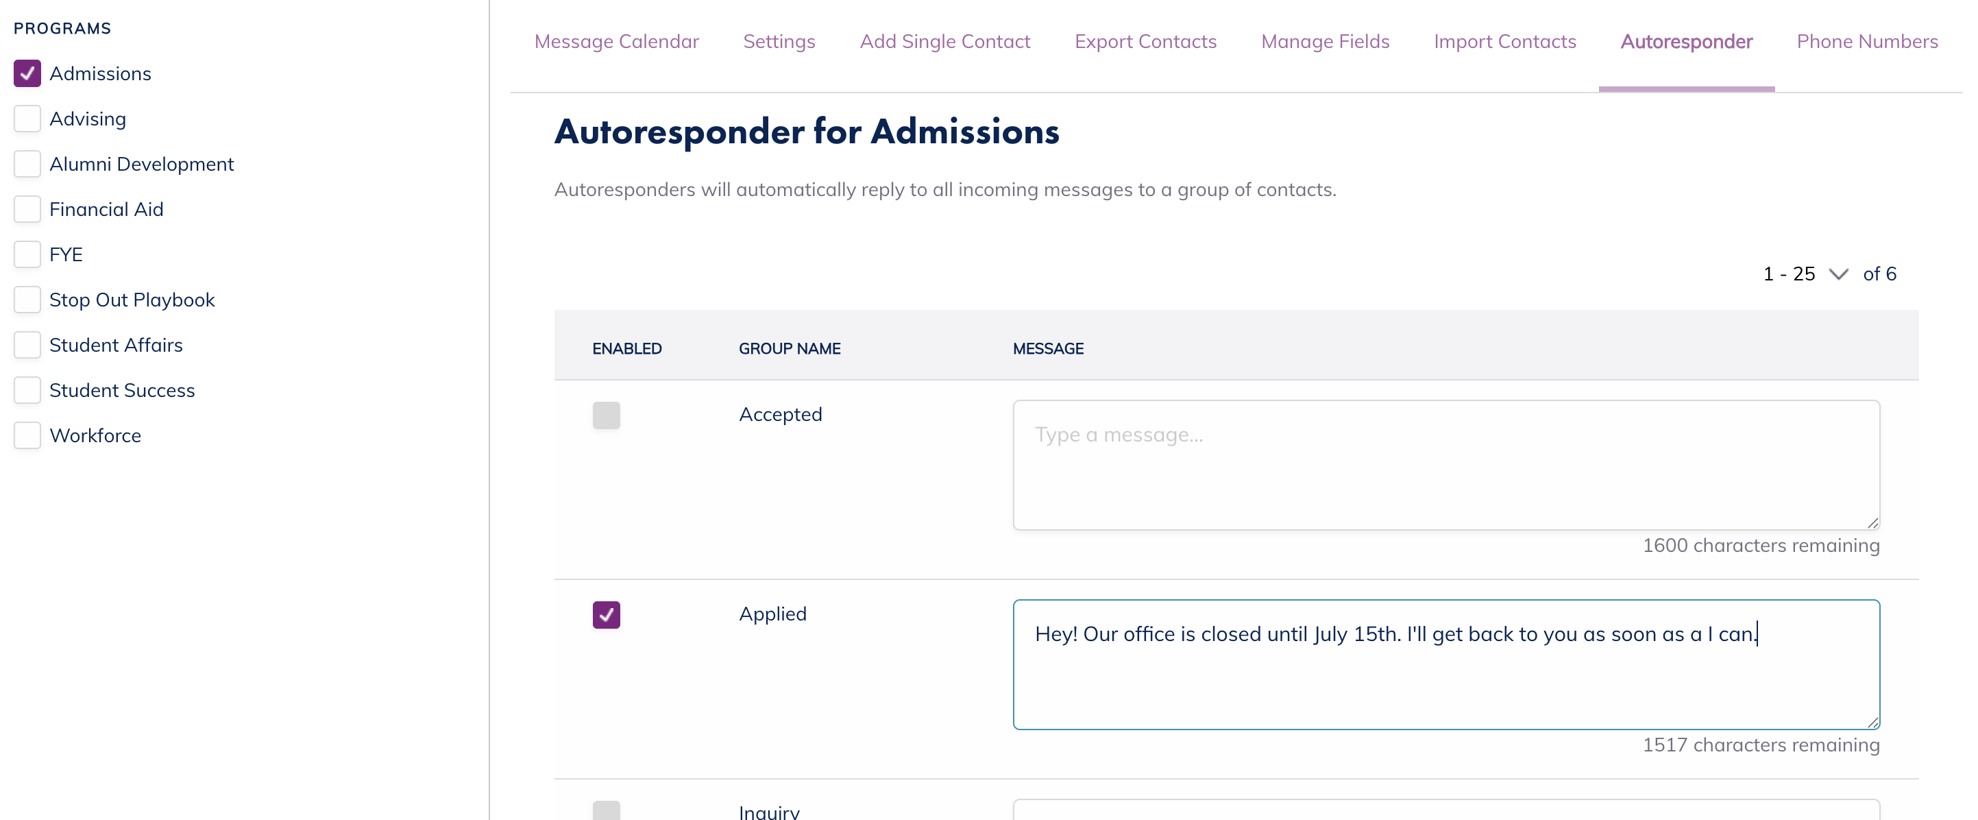Image resolution: width=1978 pixels, height=820 pixels.
Task: Enable the Financial Aid program checkbox
Action: coord(27,210)
